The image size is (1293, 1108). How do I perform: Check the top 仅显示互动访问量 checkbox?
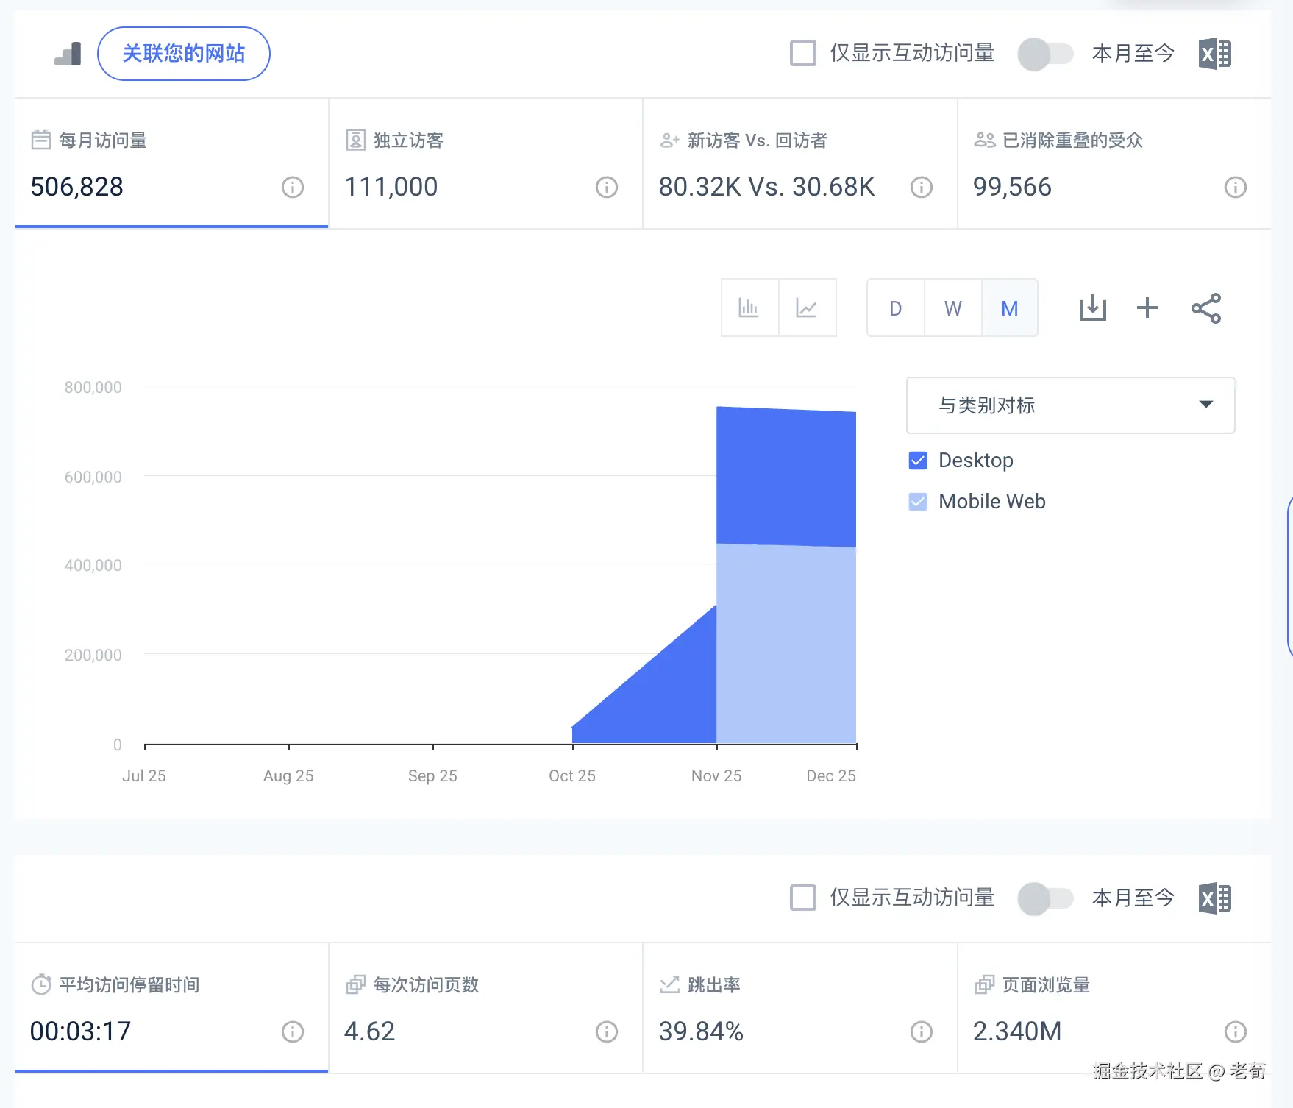click(x=802, y=53)
